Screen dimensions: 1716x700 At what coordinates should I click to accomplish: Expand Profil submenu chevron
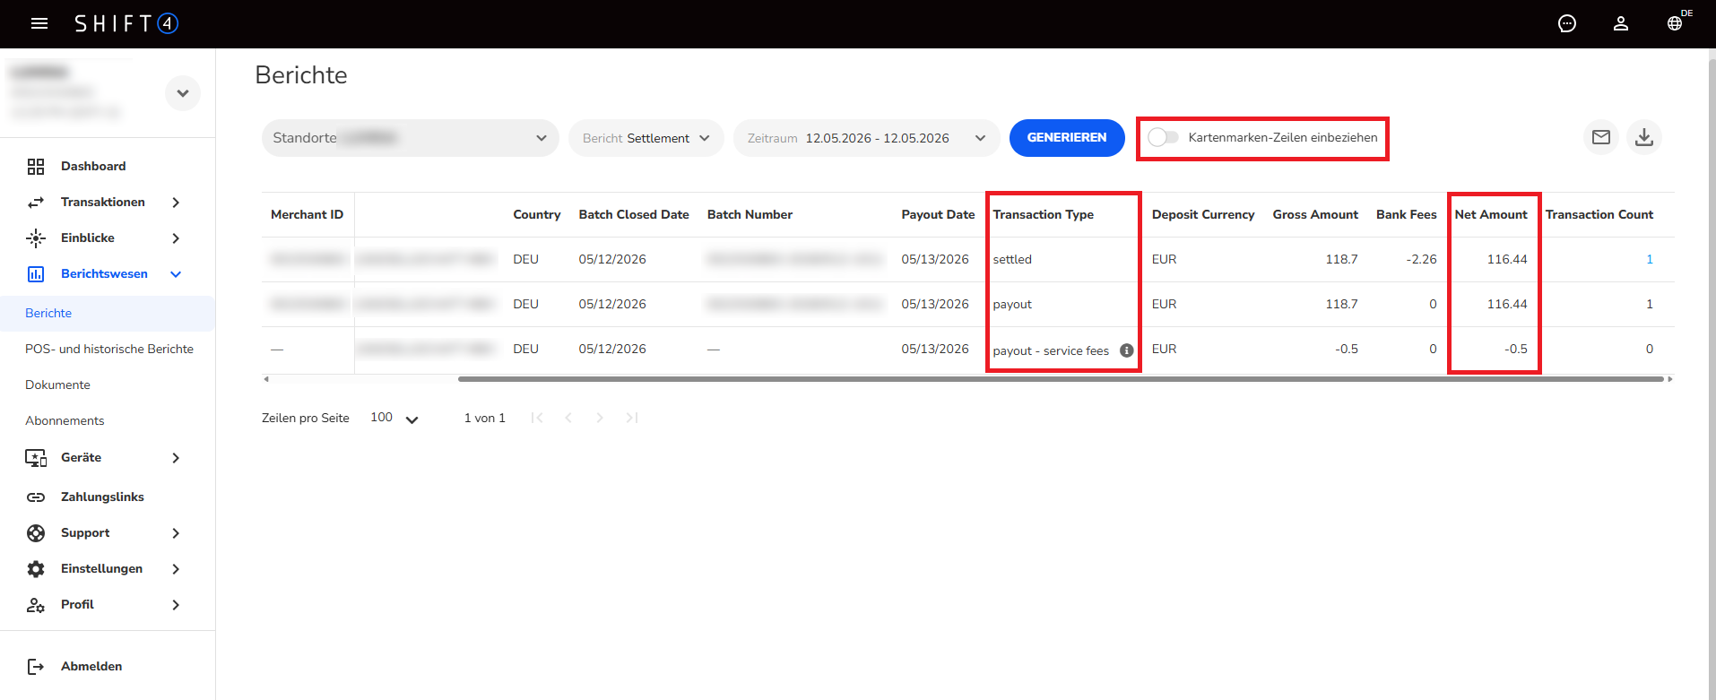tap(176, 605)
